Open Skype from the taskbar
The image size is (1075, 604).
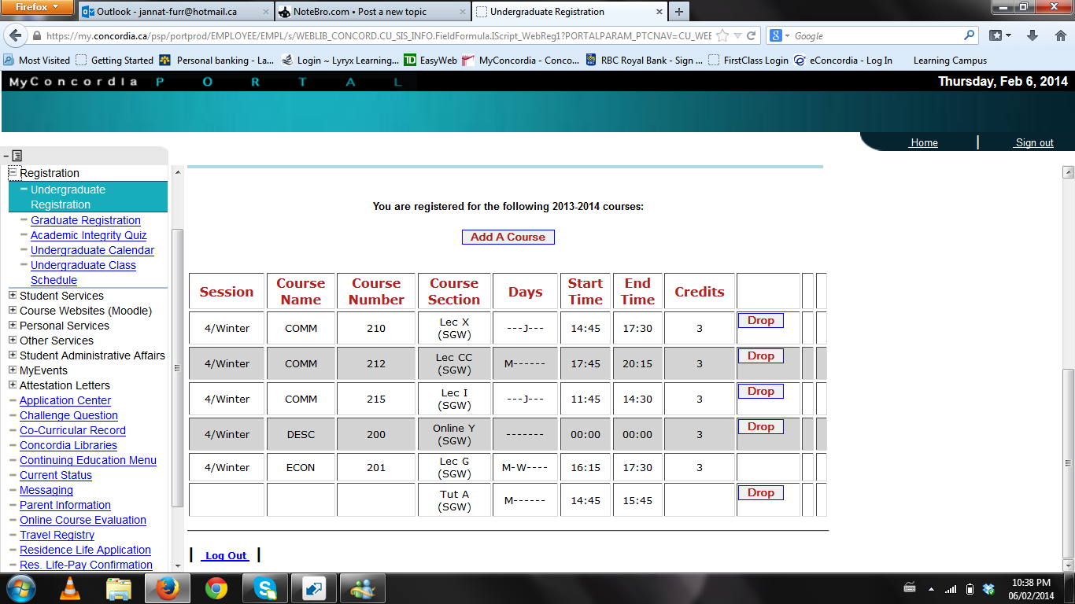pyautogui.click(x=265, y=588)
